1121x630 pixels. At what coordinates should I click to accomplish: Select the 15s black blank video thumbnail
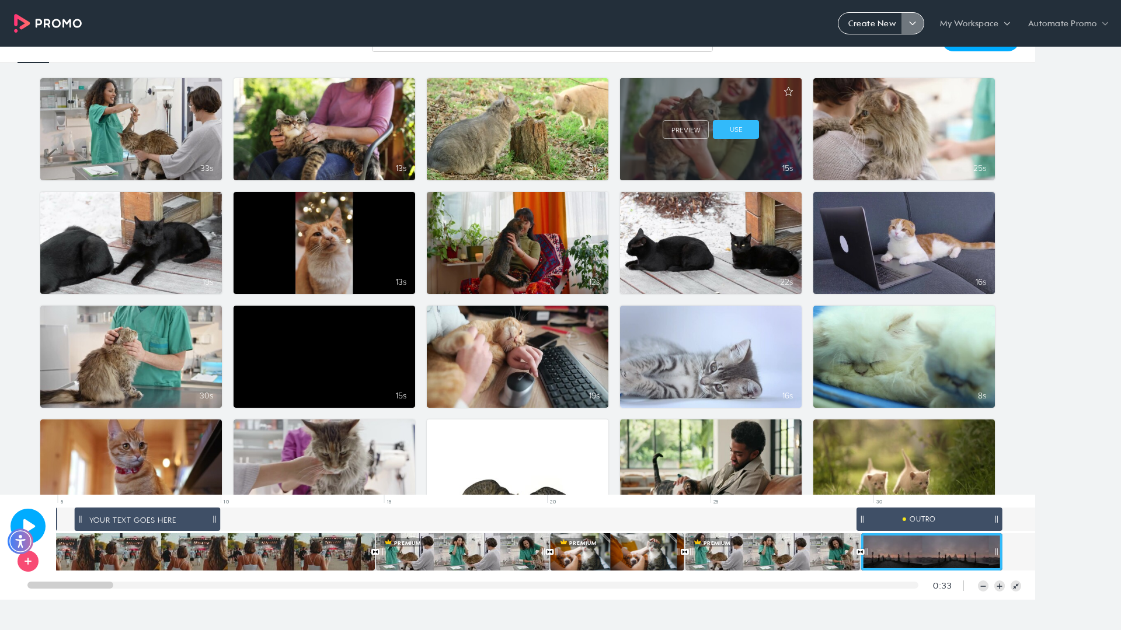point(324,356)
